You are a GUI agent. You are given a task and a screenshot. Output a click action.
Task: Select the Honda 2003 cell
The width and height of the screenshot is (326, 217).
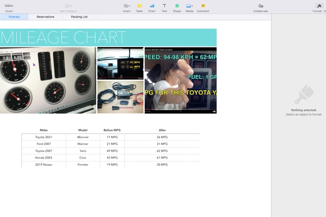click(44, 158)
